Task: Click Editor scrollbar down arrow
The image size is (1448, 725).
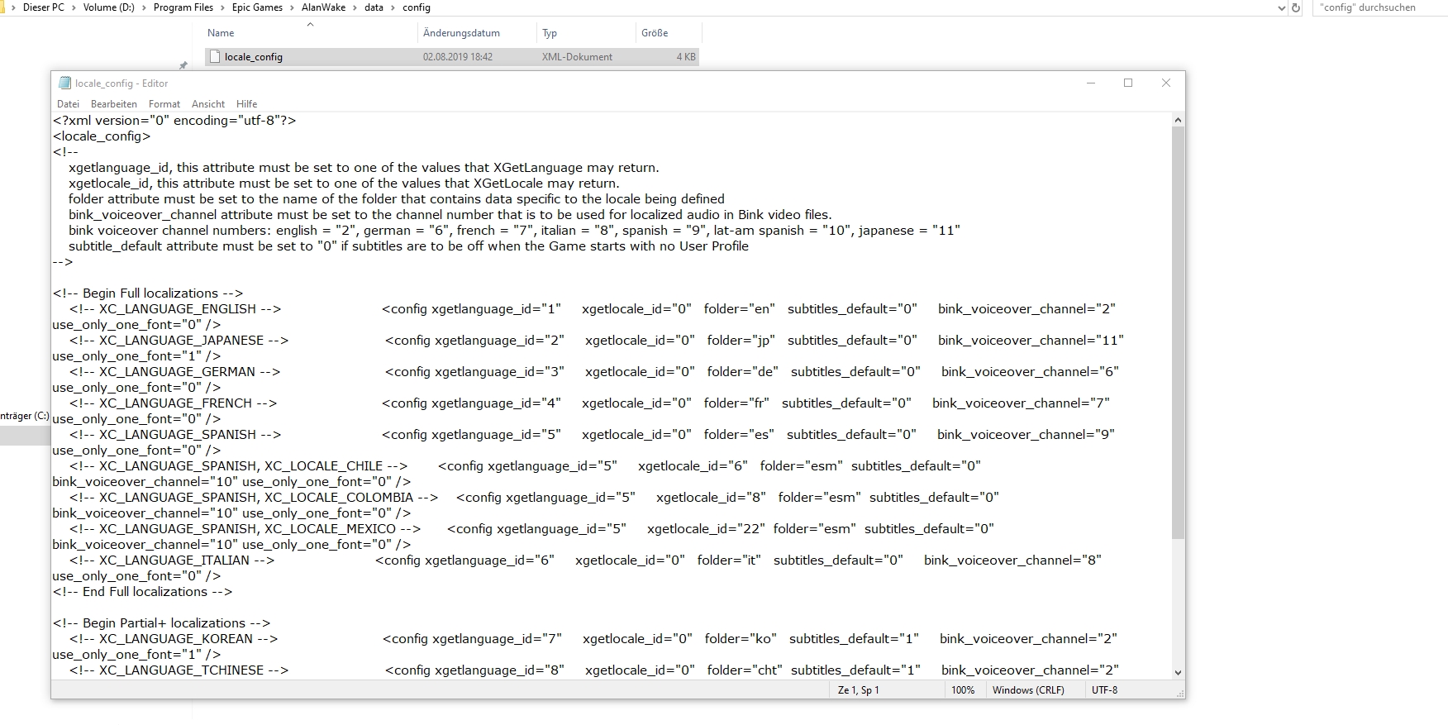Action: (x=1179, y=673)
